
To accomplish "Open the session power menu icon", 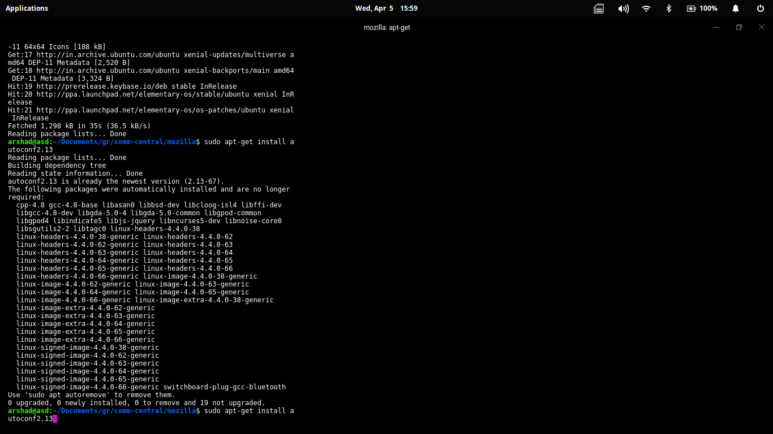I will point(760,8).
